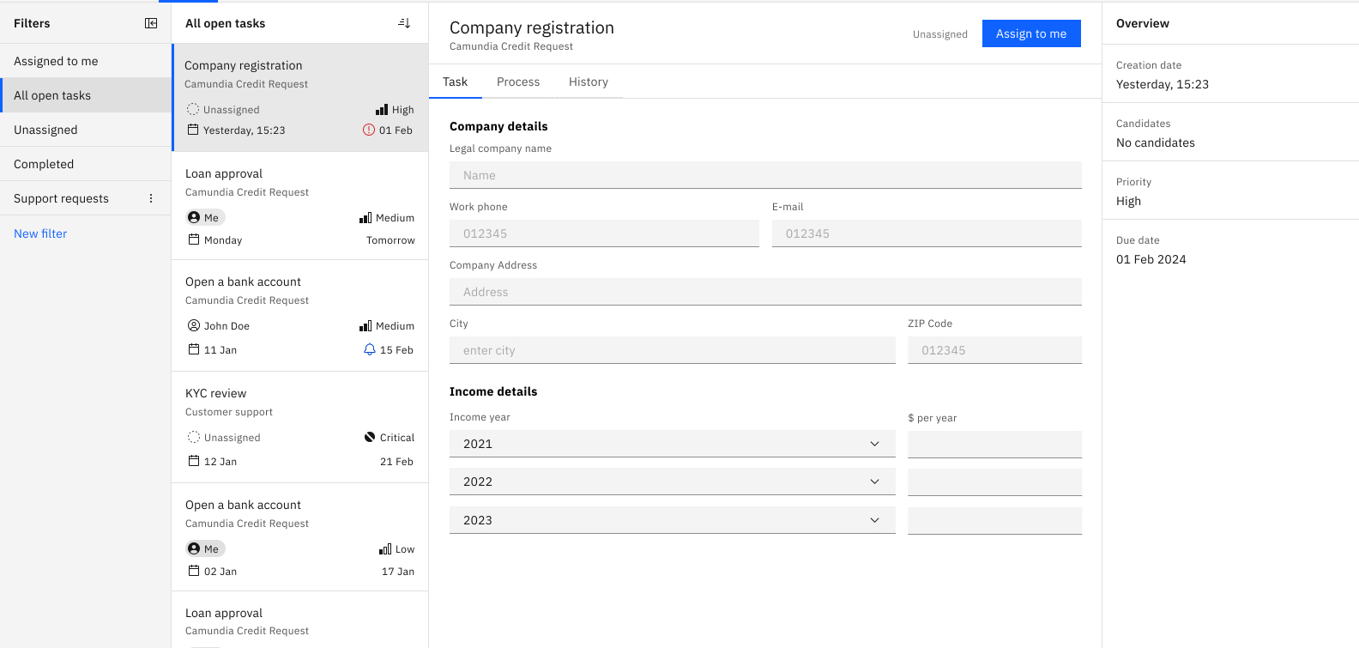
Task: Open Support requests three-dot menu
Action: 151,198
